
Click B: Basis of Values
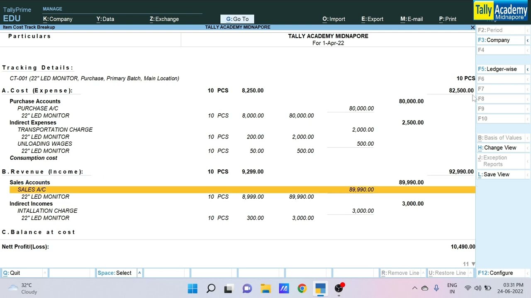(x=501, y=138)
